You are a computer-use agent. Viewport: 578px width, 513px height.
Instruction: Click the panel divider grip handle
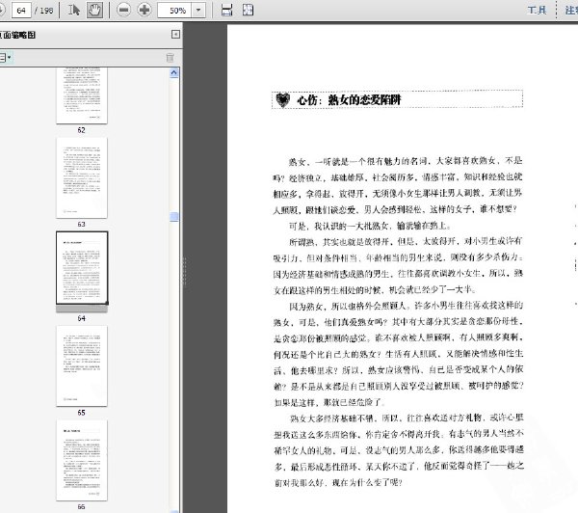[184, 272]
